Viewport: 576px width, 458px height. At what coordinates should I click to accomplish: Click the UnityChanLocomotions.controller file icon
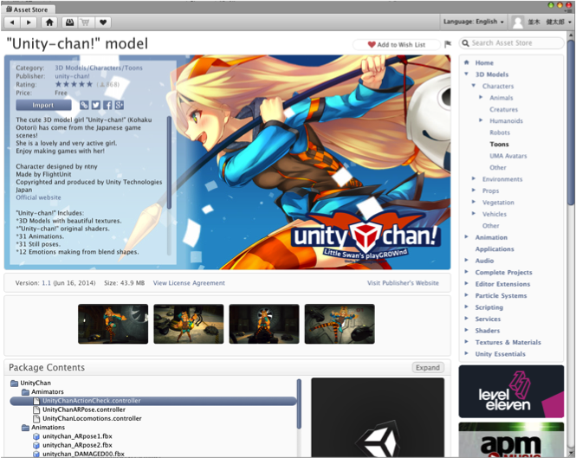[36, 418]
